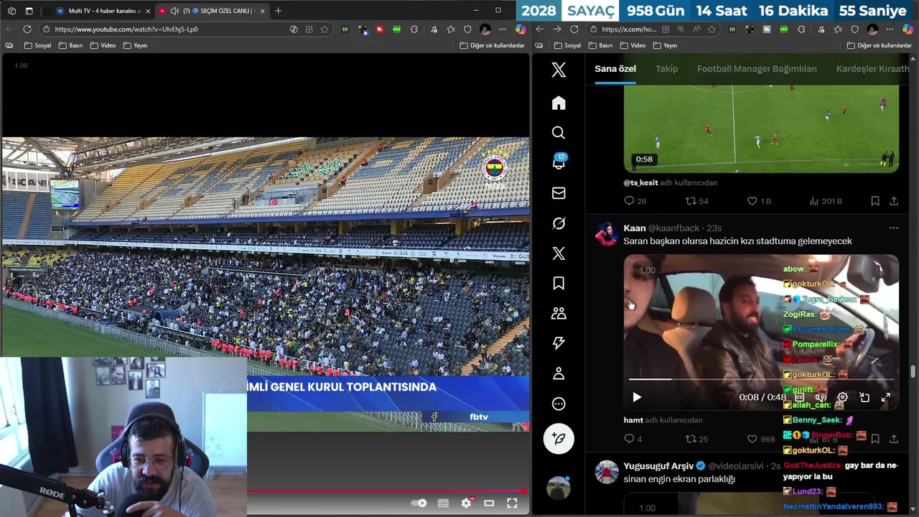Open Sosyal bookmarks folder in left browser

pyautogui.click(x=37, y=45)
